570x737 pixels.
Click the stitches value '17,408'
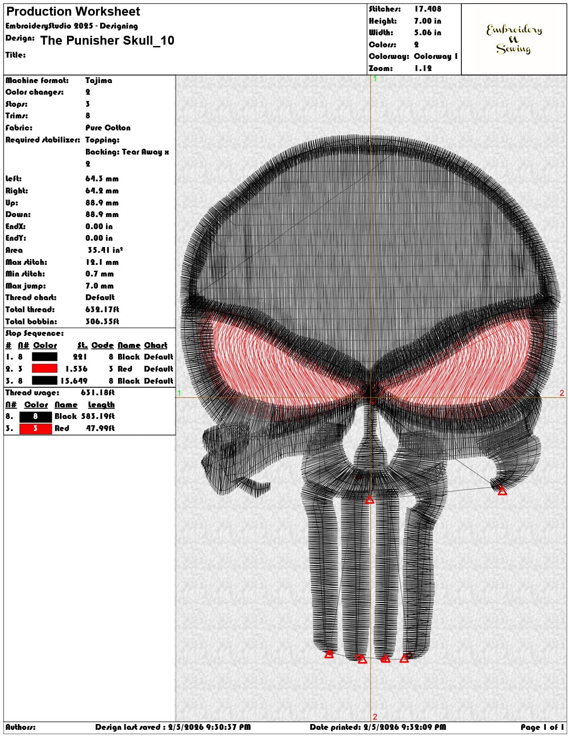coord(428,9)
